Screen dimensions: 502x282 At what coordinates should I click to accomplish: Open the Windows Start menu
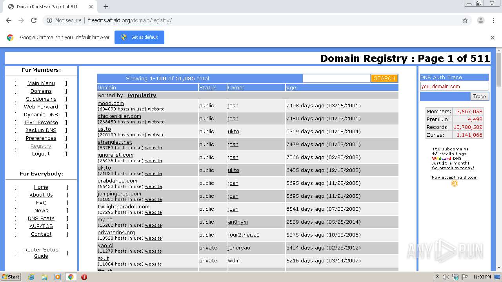tap(11, 277)
